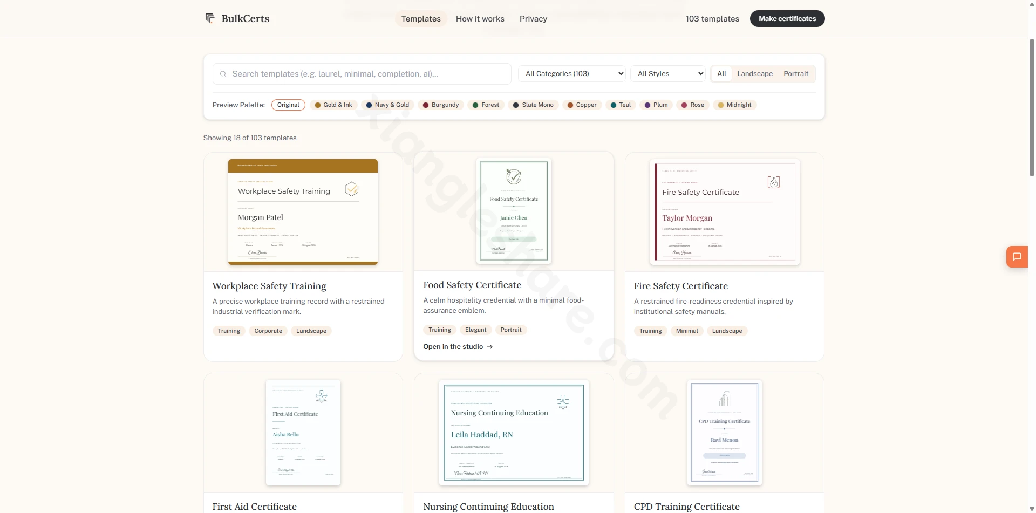This screenshot has width=1036, height=513.
Task: Choose the Plum preview palette
Action: coord(656,105)
